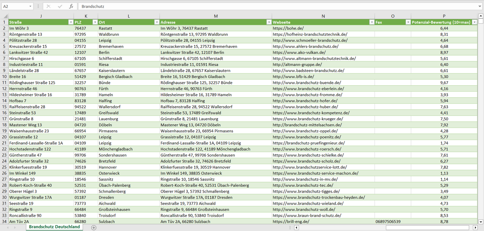Select the Brandschutz Deutschland sheet tab
Viewport: 484px width, 231px height.
point(54,227)
